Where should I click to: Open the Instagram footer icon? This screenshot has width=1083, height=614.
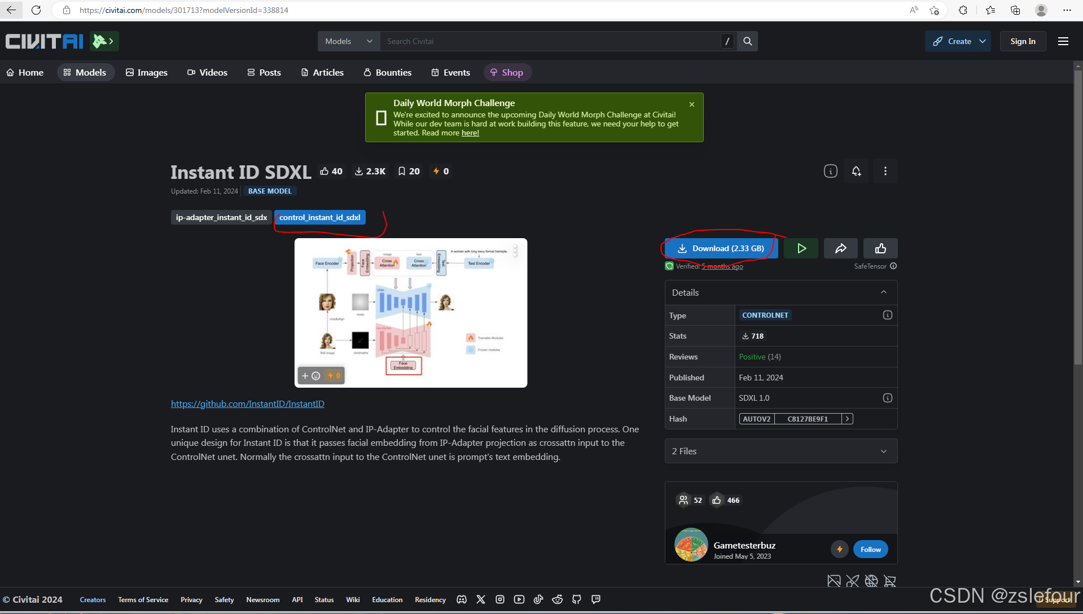click(500, 599)
